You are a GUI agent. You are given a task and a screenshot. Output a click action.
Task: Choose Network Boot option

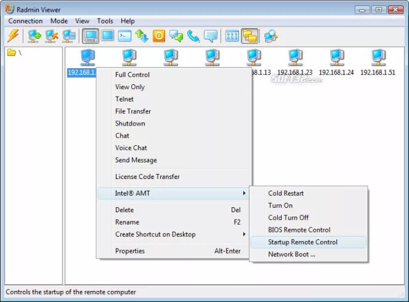pyautogui.click(x=309, y=254)
